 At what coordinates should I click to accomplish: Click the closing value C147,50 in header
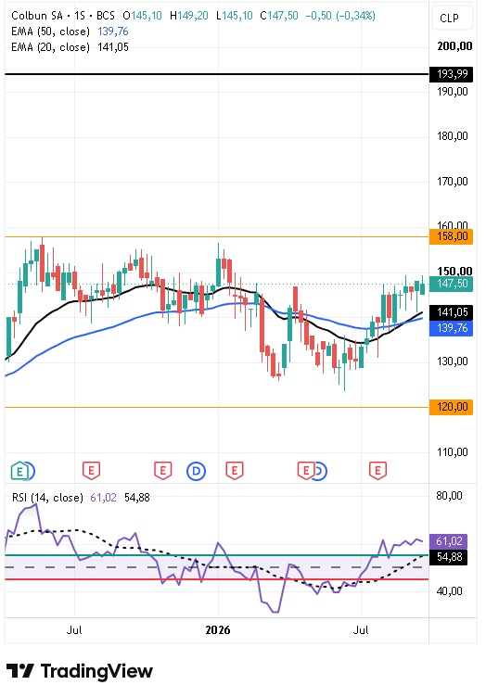[x=279, y=16]
